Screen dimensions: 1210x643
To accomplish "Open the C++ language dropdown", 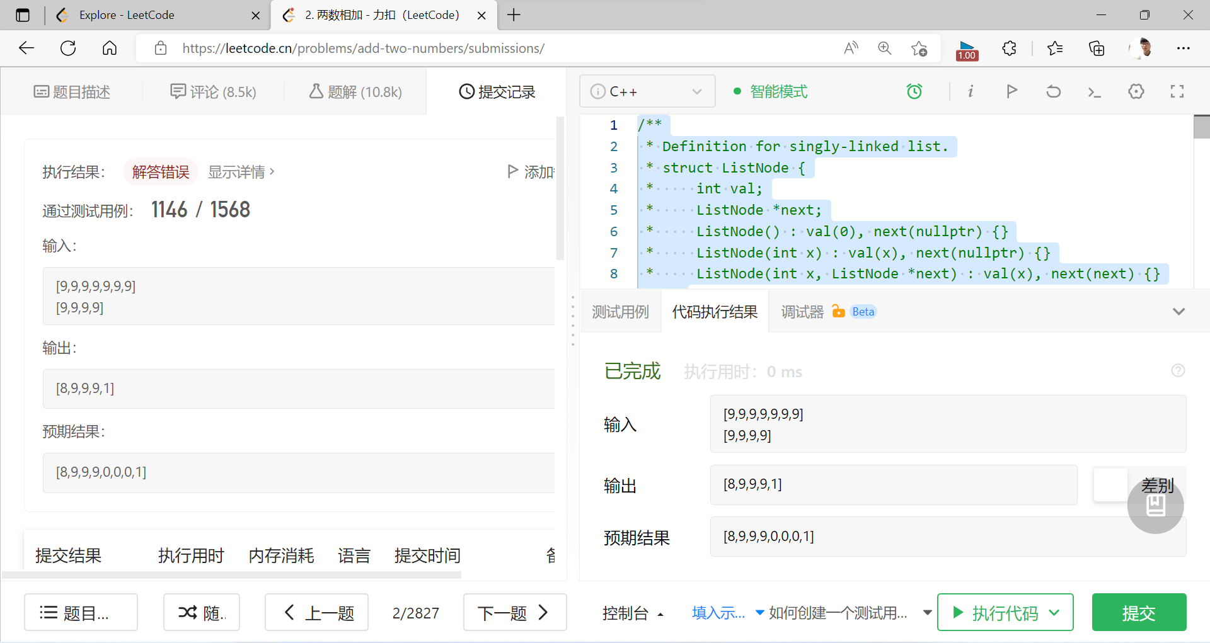I will click(647, 91).
